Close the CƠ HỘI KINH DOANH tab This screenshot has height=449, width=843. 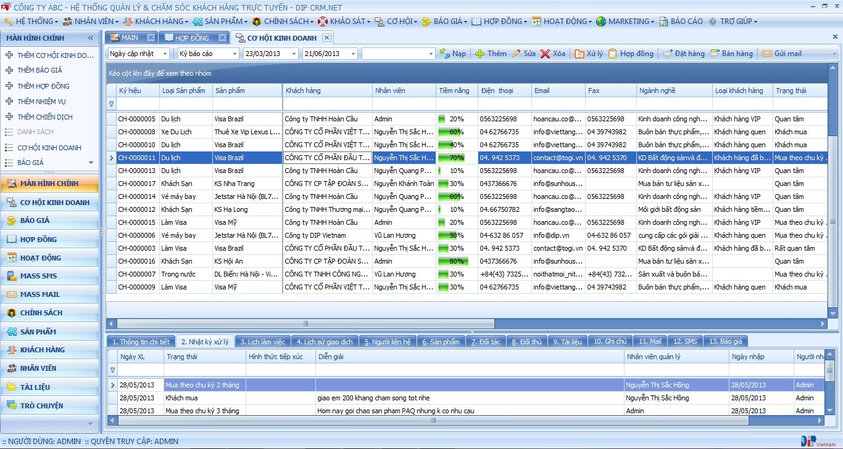326,38
